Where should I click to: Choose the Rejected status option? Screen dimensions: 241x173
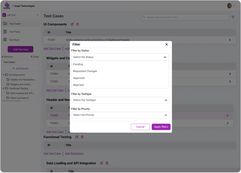(78, 85)
